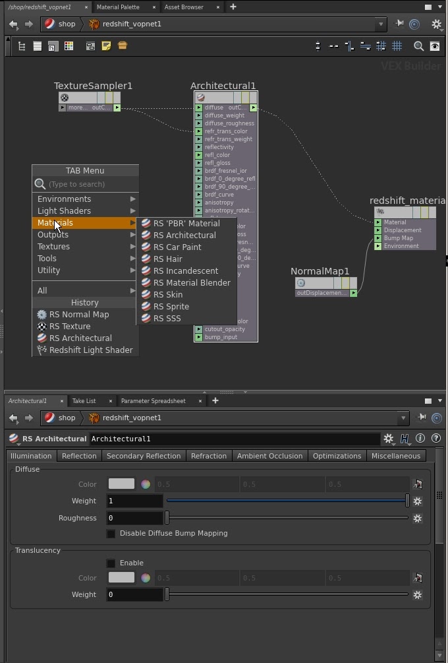Go forward in network editor path history
Viewport: 448px width, 663px height.
click(x=29, y=24)
